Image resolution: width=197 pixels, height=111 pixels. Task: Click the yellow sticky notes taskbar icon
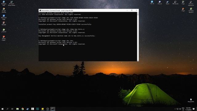point(42,109)
